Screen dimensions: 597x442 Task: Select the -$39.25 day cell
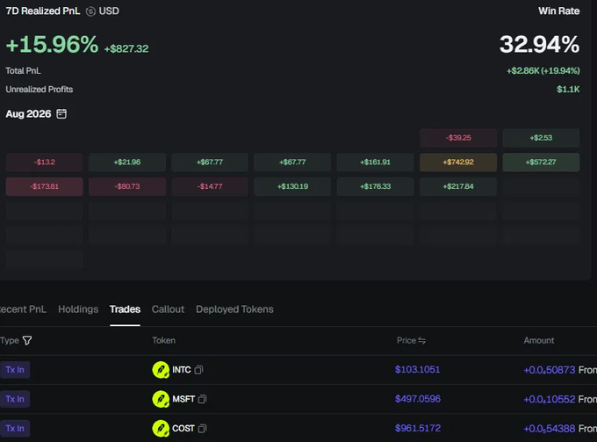[x=458, y=138]
